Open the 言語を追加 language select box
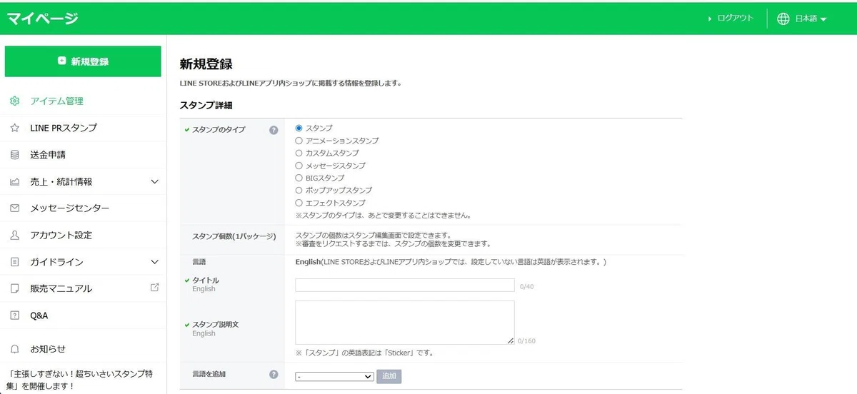 (x=335, y=376)
